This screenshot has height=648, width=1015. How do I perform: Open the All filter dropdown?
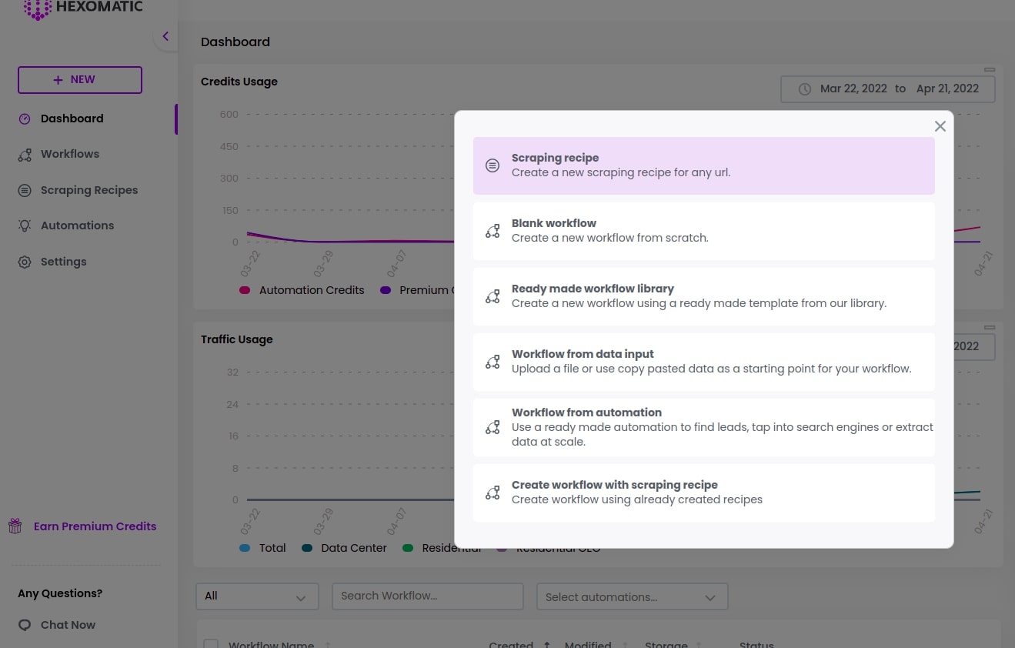point(257,596)
